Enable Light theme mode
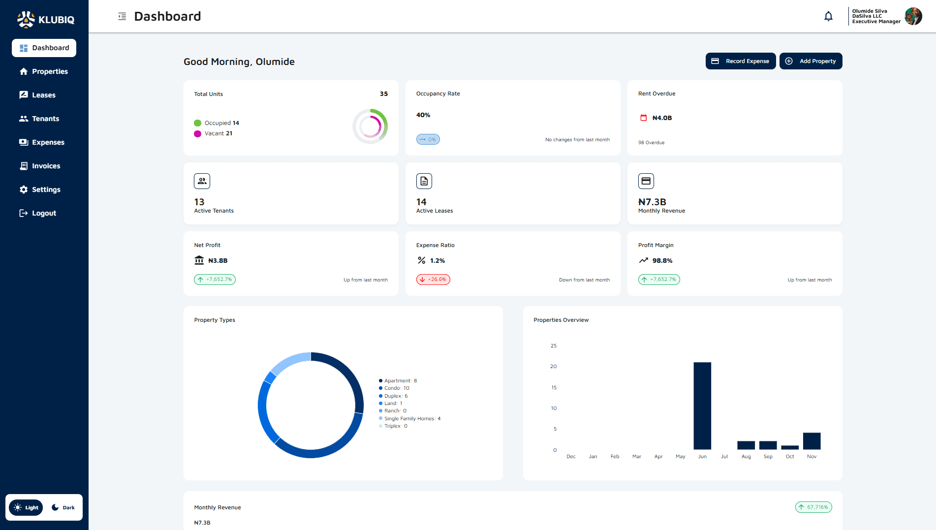936x530 pixels. pyautogui.click(x=26, y=507)
